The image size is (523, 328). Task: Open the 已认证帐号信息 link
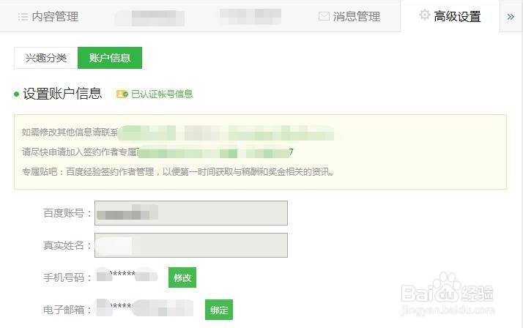pyautogui.click(x=162, y=94)
